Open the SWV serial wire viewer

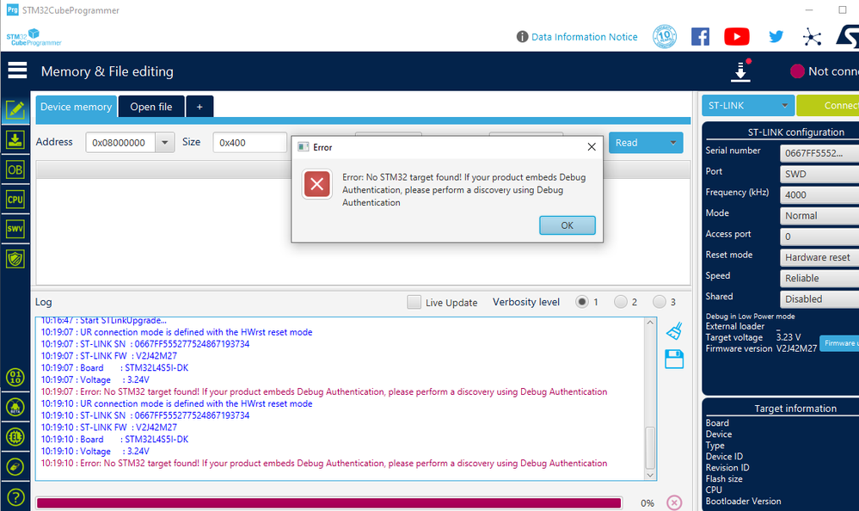tap(15, 229)
